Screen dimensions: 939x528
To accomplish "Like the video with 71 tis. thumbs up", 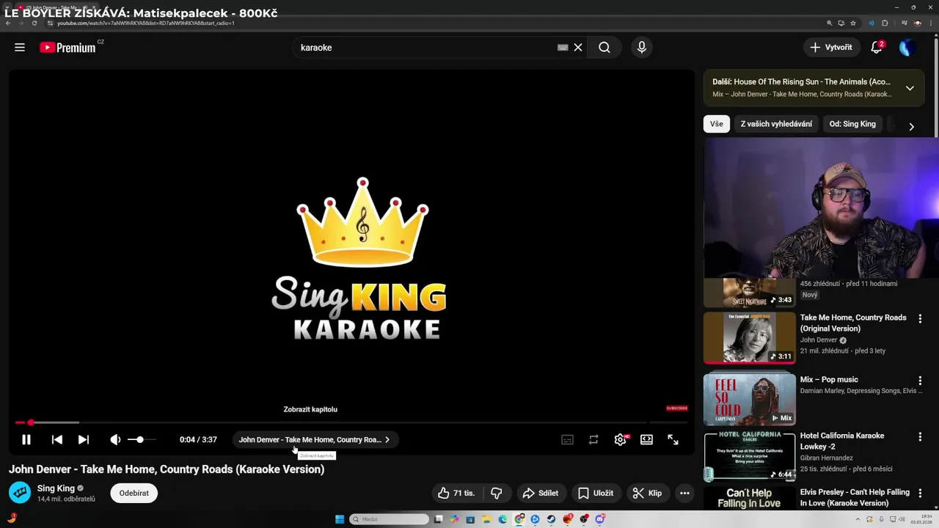I will (456, 494).
